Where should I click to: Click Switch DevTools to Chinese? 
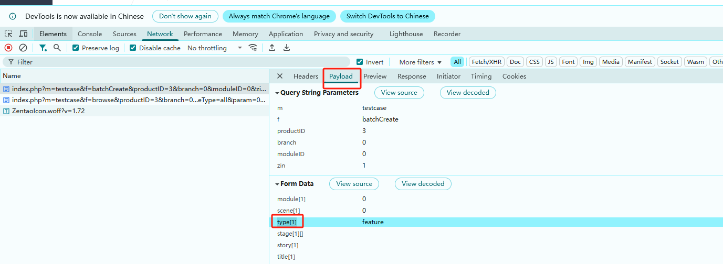387,16
